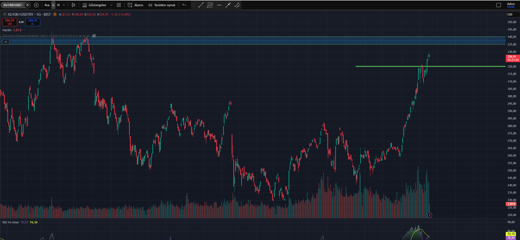Select the parallel channel drawing tool
520x240 pixels.
(237, 5)
